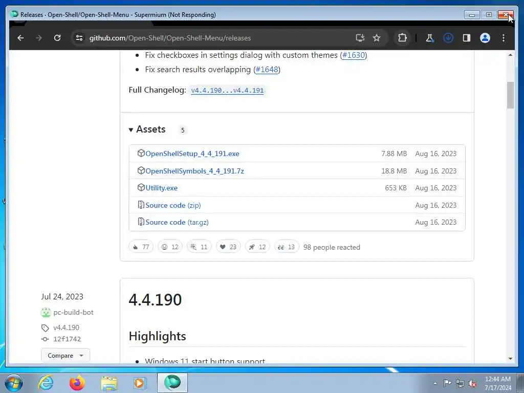
Task: Open the network tray icon
Action: click(460, 384)
